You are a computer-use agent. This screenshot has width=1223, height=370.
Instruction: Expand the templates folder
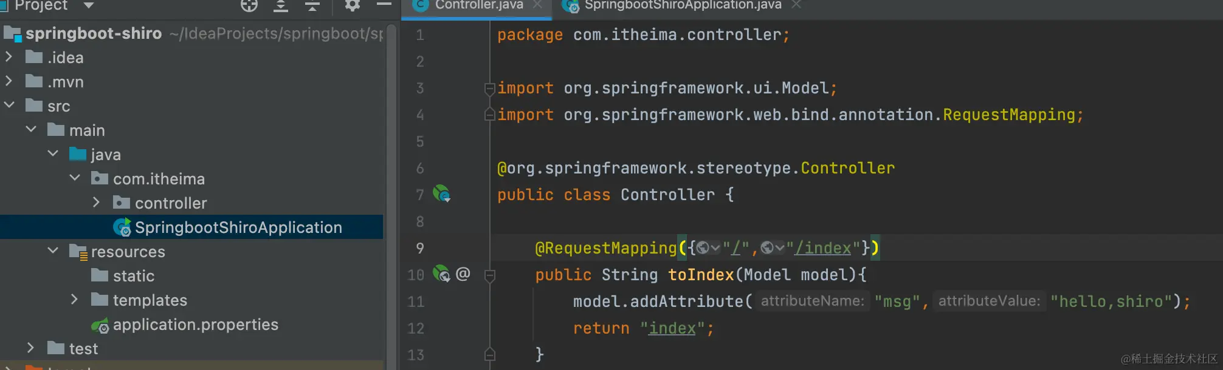pyautogui.click(x=75, y=300)
